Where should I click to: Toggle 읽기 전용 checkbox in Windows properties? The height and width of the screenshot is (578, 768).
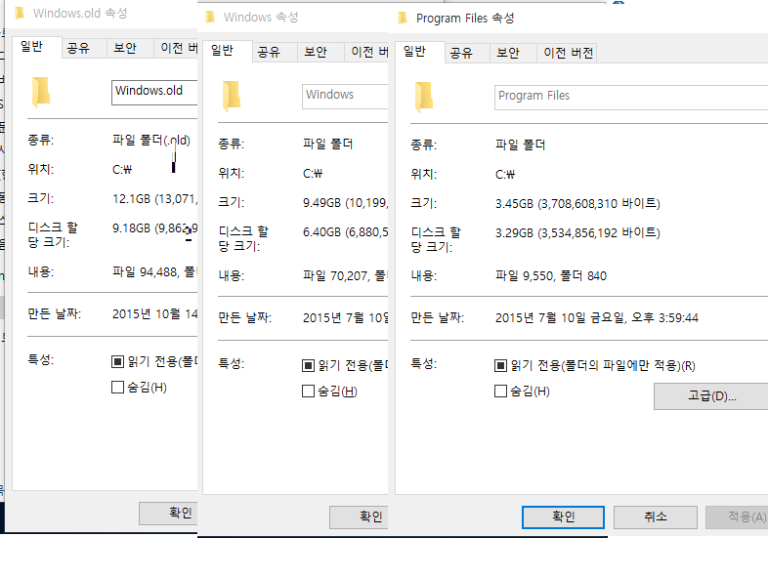click(x=308, y=365)
